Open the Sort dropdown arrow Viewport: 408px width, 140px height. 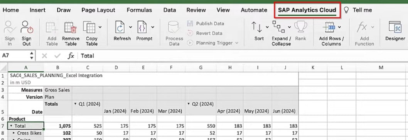(267, 27)
